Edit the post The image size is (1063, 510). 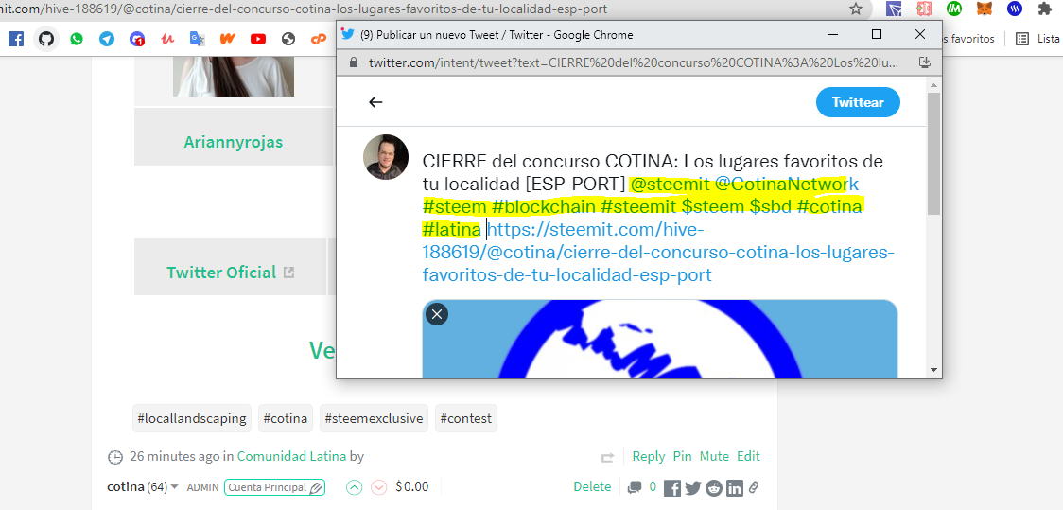point(748,456)
